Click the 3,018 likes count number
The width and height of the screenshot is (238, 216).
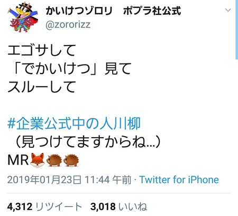pos(103,207)
